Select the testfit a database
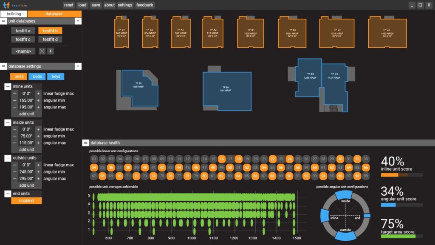The image size is (435, 245). coord(23,31)
